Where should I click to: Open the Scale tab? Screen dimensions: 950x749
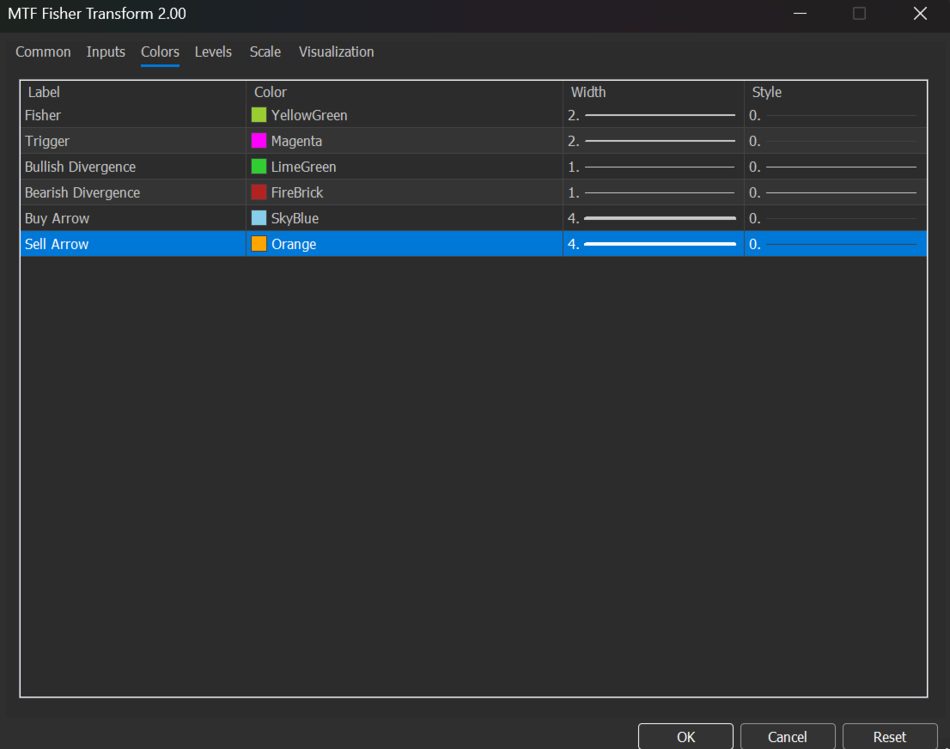[x=265, y=52]
